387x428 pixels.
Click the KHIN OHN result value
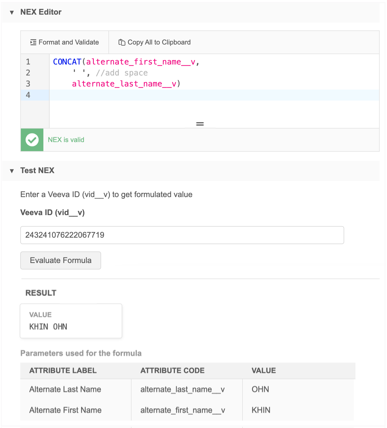(x=48, y=327)
